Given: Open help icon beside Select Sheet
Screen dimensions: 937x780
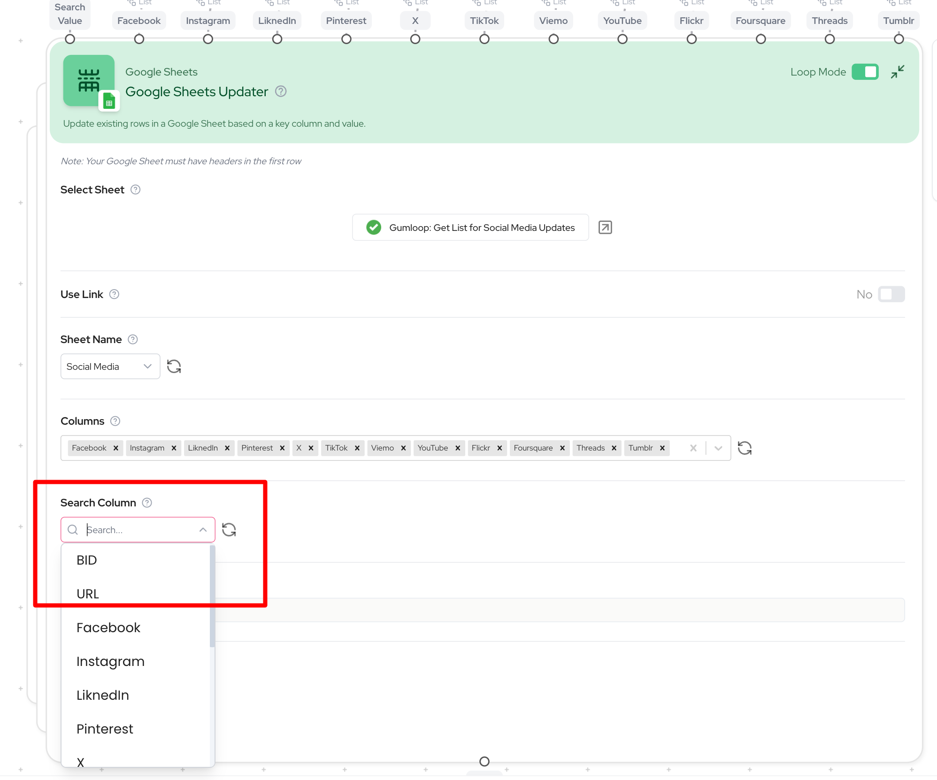Looking at the screenshot, I should pos(135,190).
